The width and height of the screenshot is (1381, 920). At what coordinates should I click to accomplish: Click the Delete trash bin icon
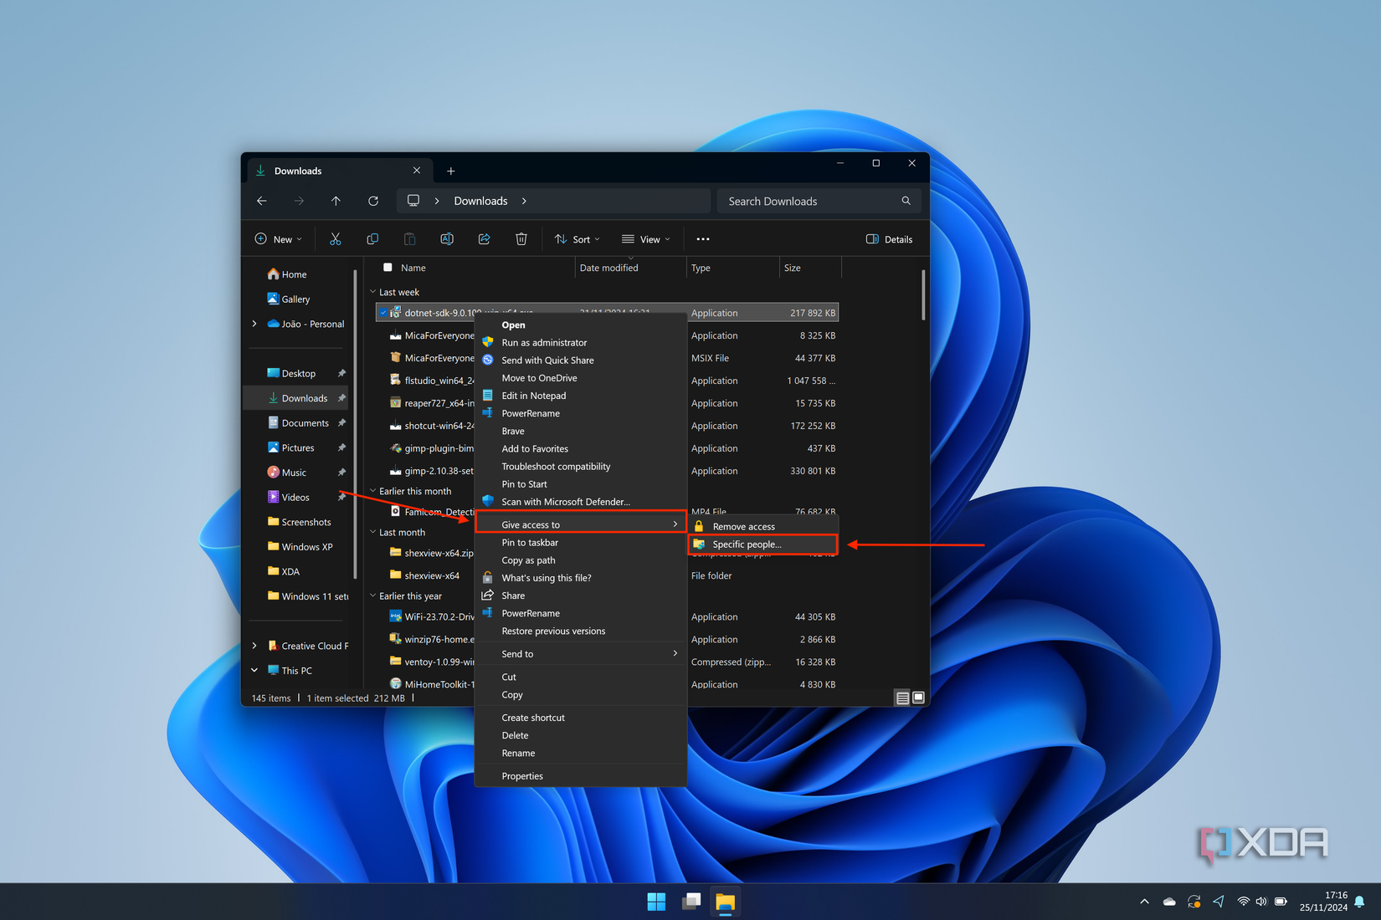tap(521, 239)
